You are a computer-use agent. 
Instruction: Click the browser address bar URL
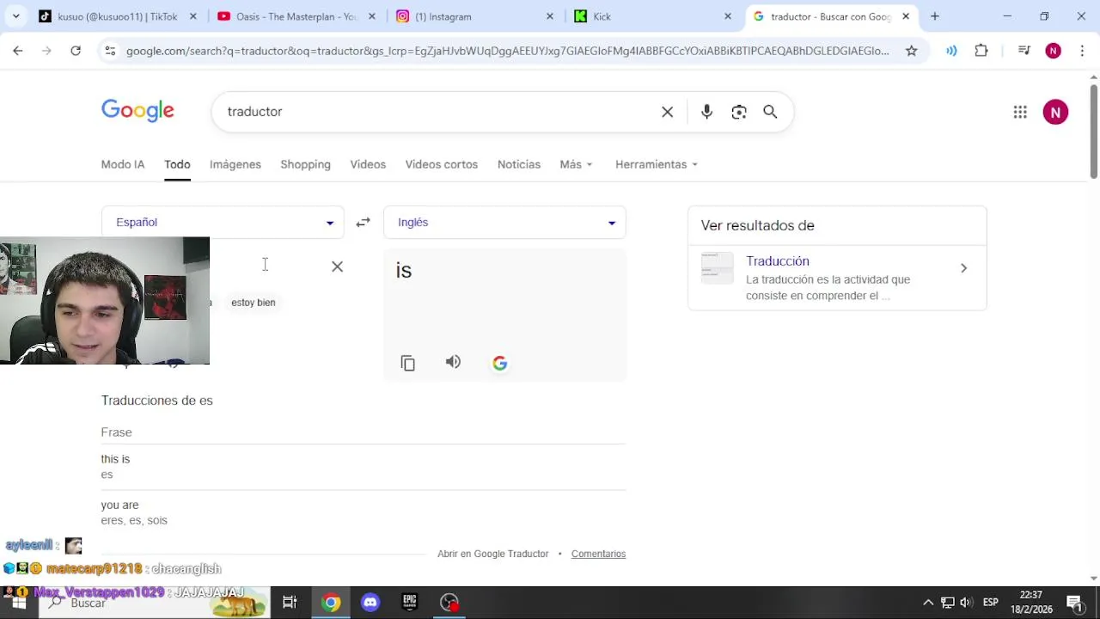pos(507,51)
